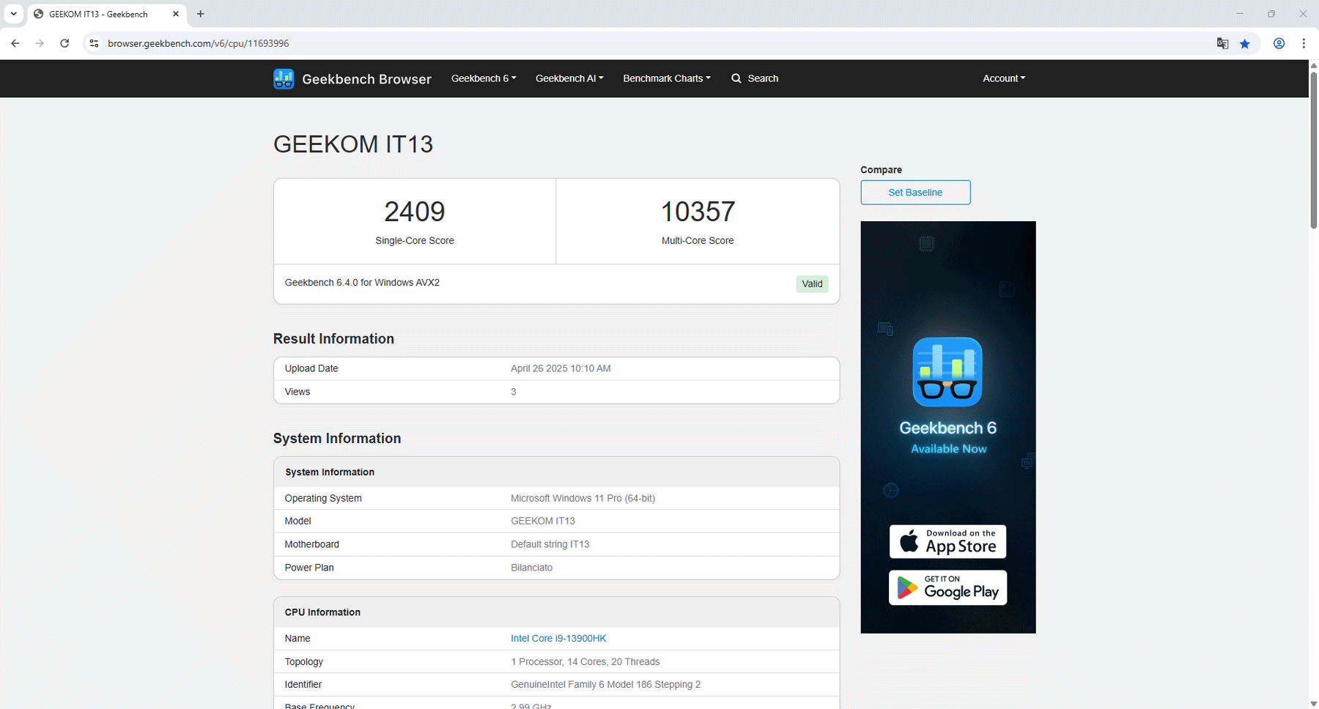Click the Views count value 3
This screenshot has height=709, width=1319.
(x=514, y=392)
